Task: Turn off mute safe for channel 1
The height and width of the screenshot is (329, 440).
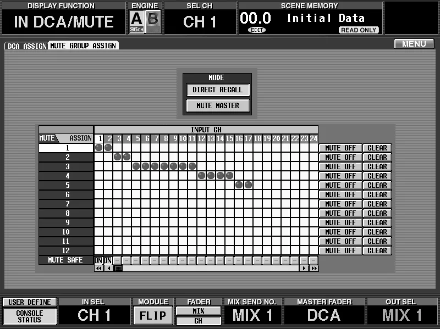Action: coord(99,260)
